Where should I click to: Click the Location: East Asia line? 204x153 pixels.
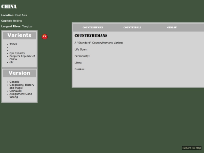pyautogui.click(x=14, y=15)
